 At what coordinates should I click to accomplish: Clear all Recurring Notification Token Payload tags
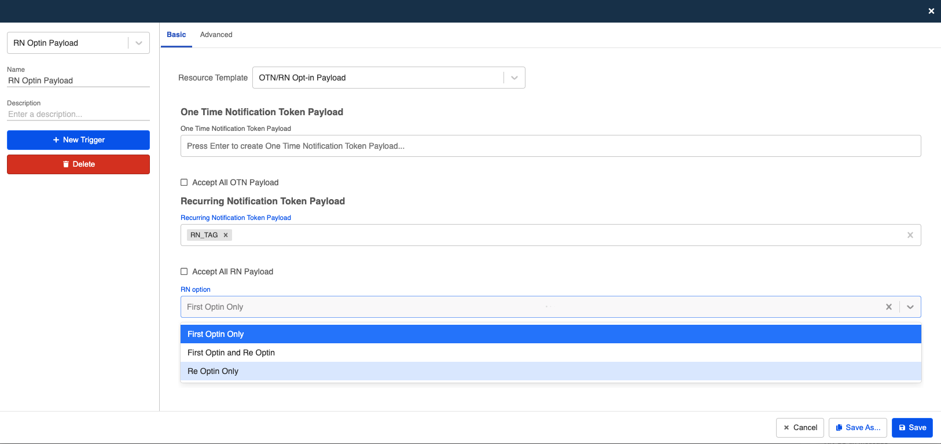(910, 235)
